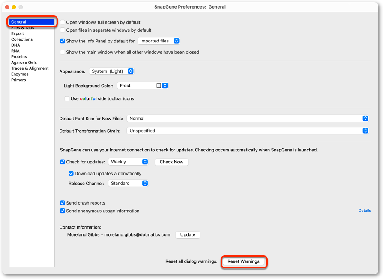
Task: Click the Contact Information label
Action: point(80,227)
